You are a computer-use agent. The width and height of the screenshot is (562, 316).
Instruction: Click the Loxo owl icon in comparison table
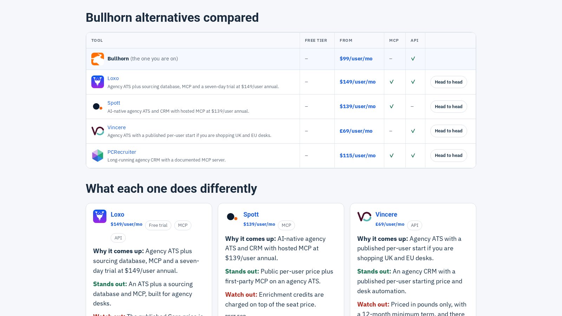coord(98,82)
